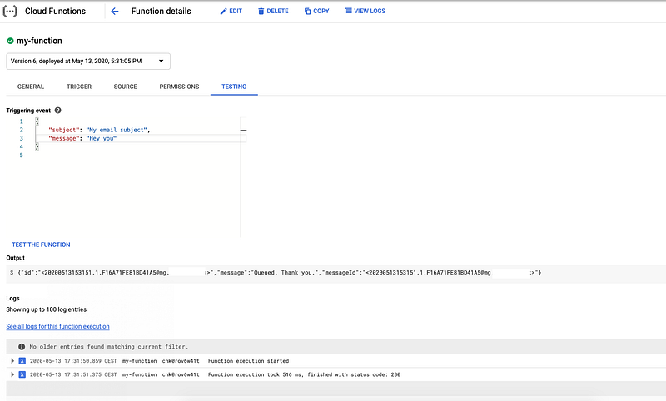Click the help icon next to Triggering event
Screen dimensions: 666x401
pyautogui.click(x=57, y=111)
